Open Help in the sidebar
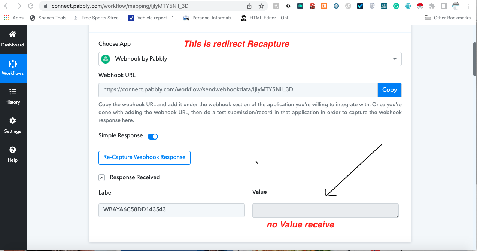The width and height of the screenshot is (477, 251). [13, 154]
